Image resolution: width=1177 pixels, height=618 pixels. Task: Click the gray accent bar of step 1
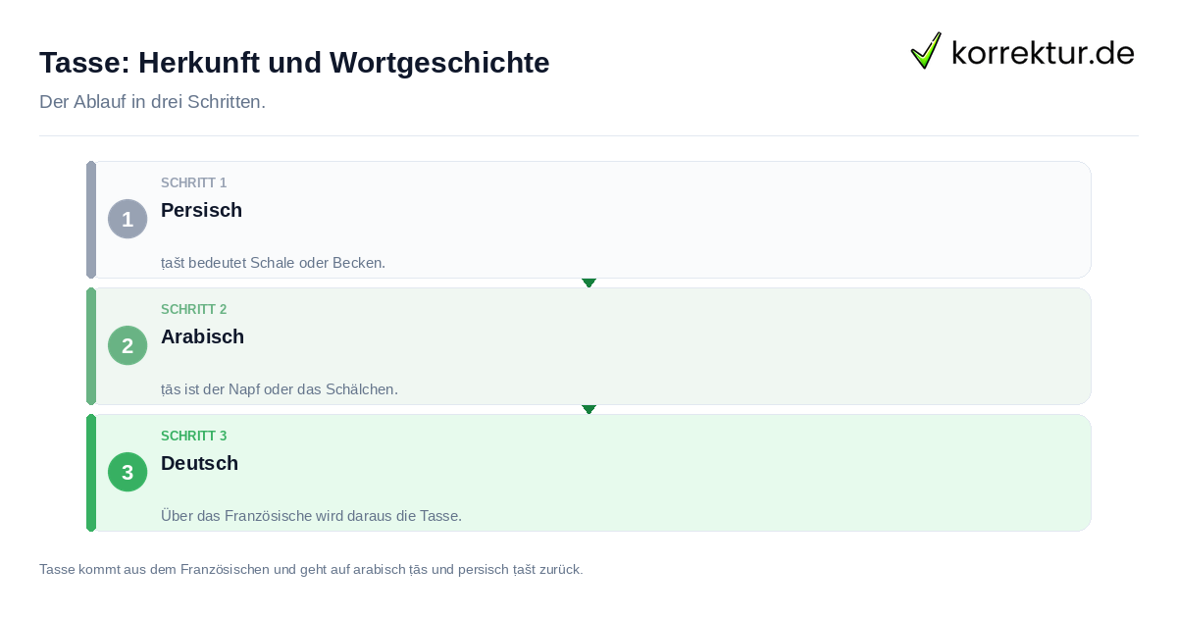[91, 220]
